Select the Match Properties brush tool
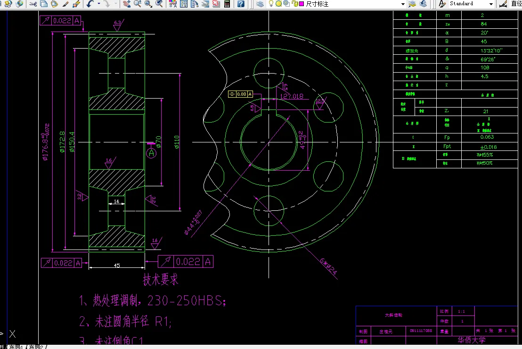 click(65, 4)
